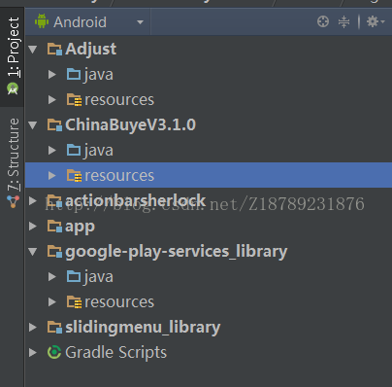
Task: Open the Android view dropdown
Action: point(89,22)
